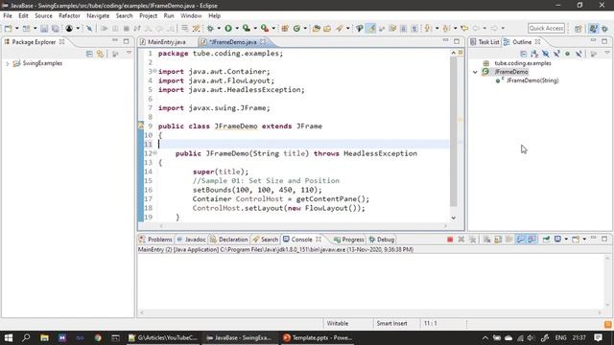Expand the SwingExamples project node
This screenshot has width=614, height=345.
click(7, 63)
